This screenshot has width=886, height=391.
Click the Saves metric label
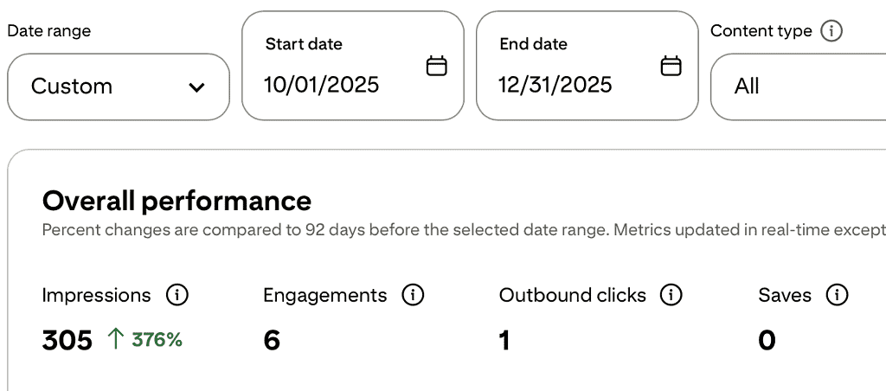[785, 295]
